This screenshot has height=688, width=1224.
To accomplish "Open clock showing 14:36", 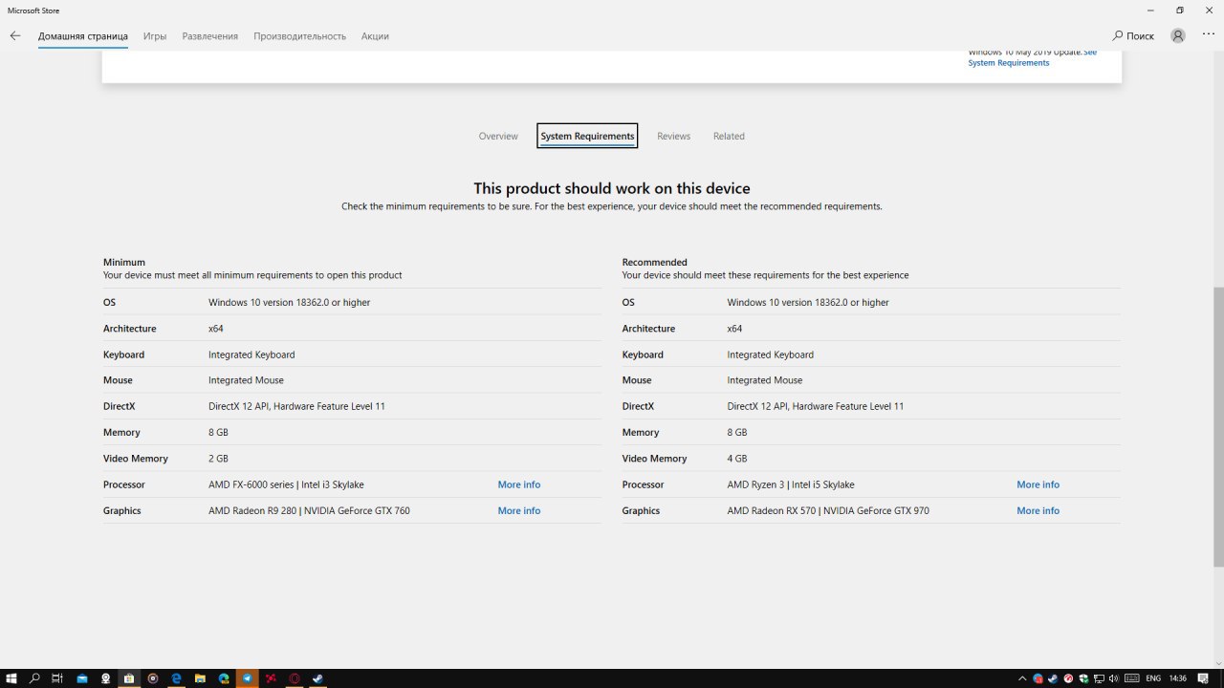I will 1177,678.
